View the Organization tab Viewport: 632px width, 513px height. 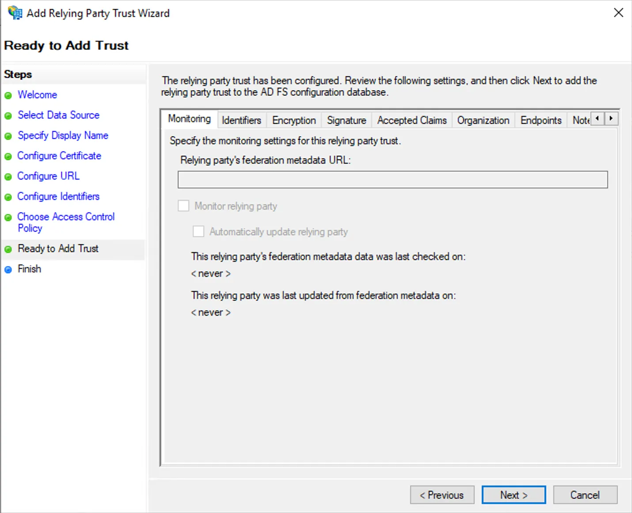point(483,120)
